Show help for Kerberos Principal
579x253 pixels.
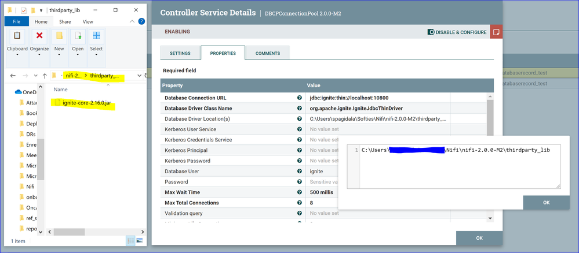pos(300,150)
